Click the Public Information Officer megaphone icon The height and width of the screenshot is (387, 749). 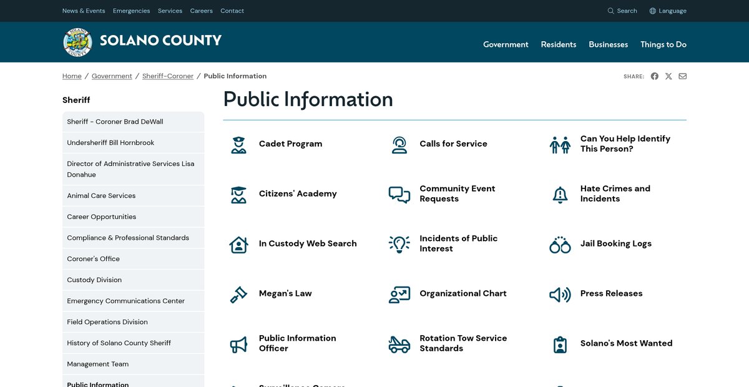click(238, 344)
